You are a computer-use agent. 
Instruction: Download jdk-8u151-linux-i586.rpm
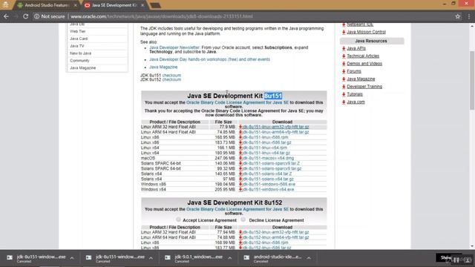(x=266, y=137)
